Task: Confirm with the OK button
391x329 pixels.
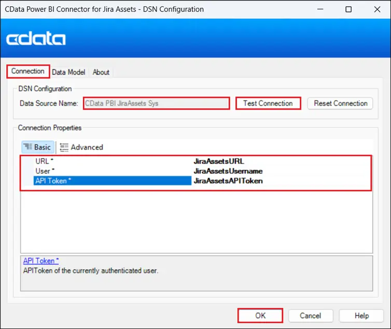Action: click(x=260, y=316)
